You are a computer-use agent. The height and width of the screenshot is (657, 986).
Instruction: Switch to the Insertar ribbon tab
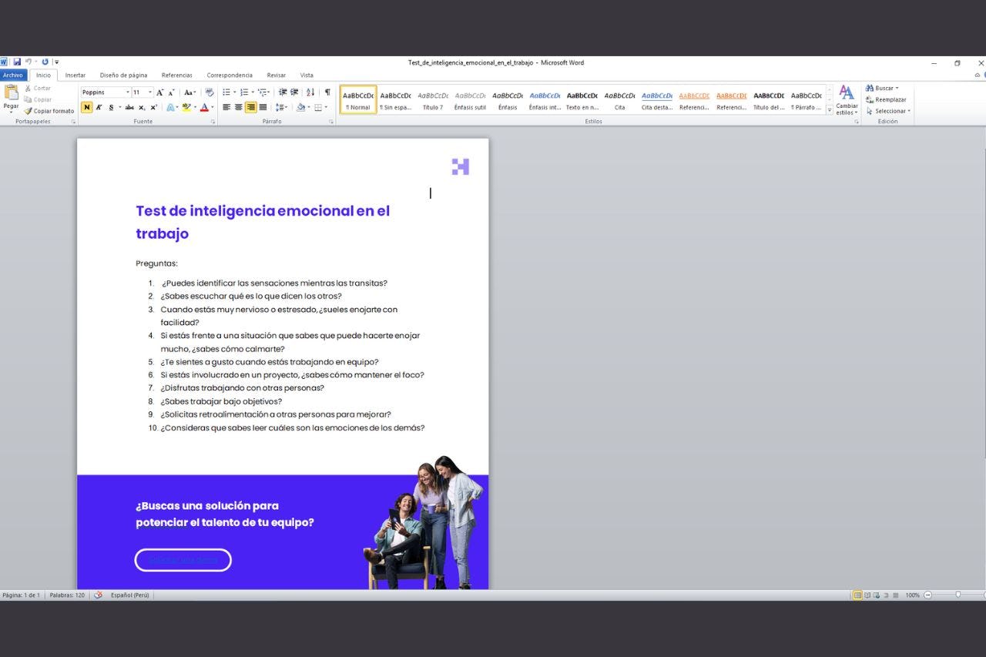[x=75, y=75]
